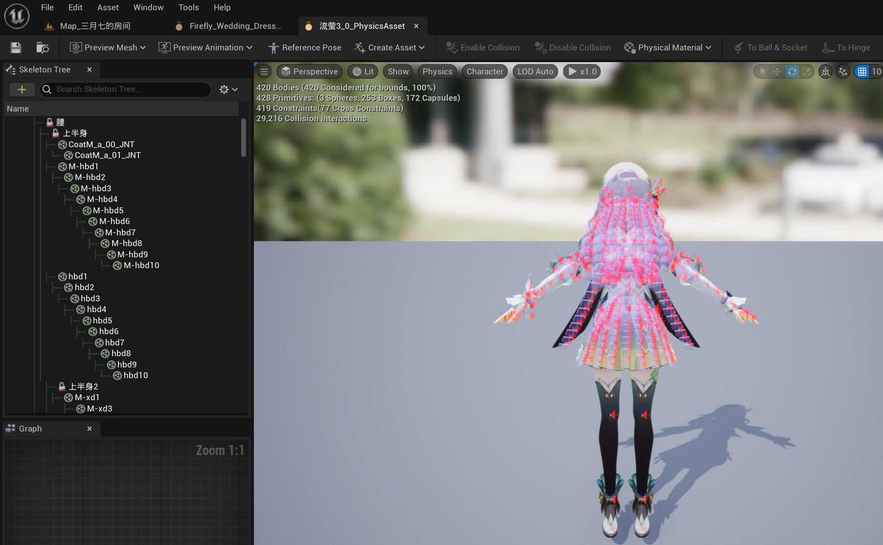This screenshot has width=883, height=545.
Task: Toggle grid snapping in the viewport
Action: pyautogui.click(x=862, y=72)
